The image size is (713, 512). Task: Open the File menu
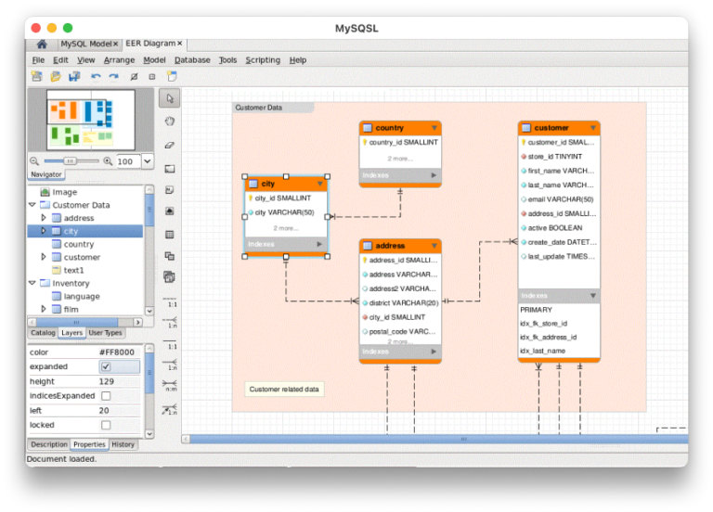click(x=38, y=60)
